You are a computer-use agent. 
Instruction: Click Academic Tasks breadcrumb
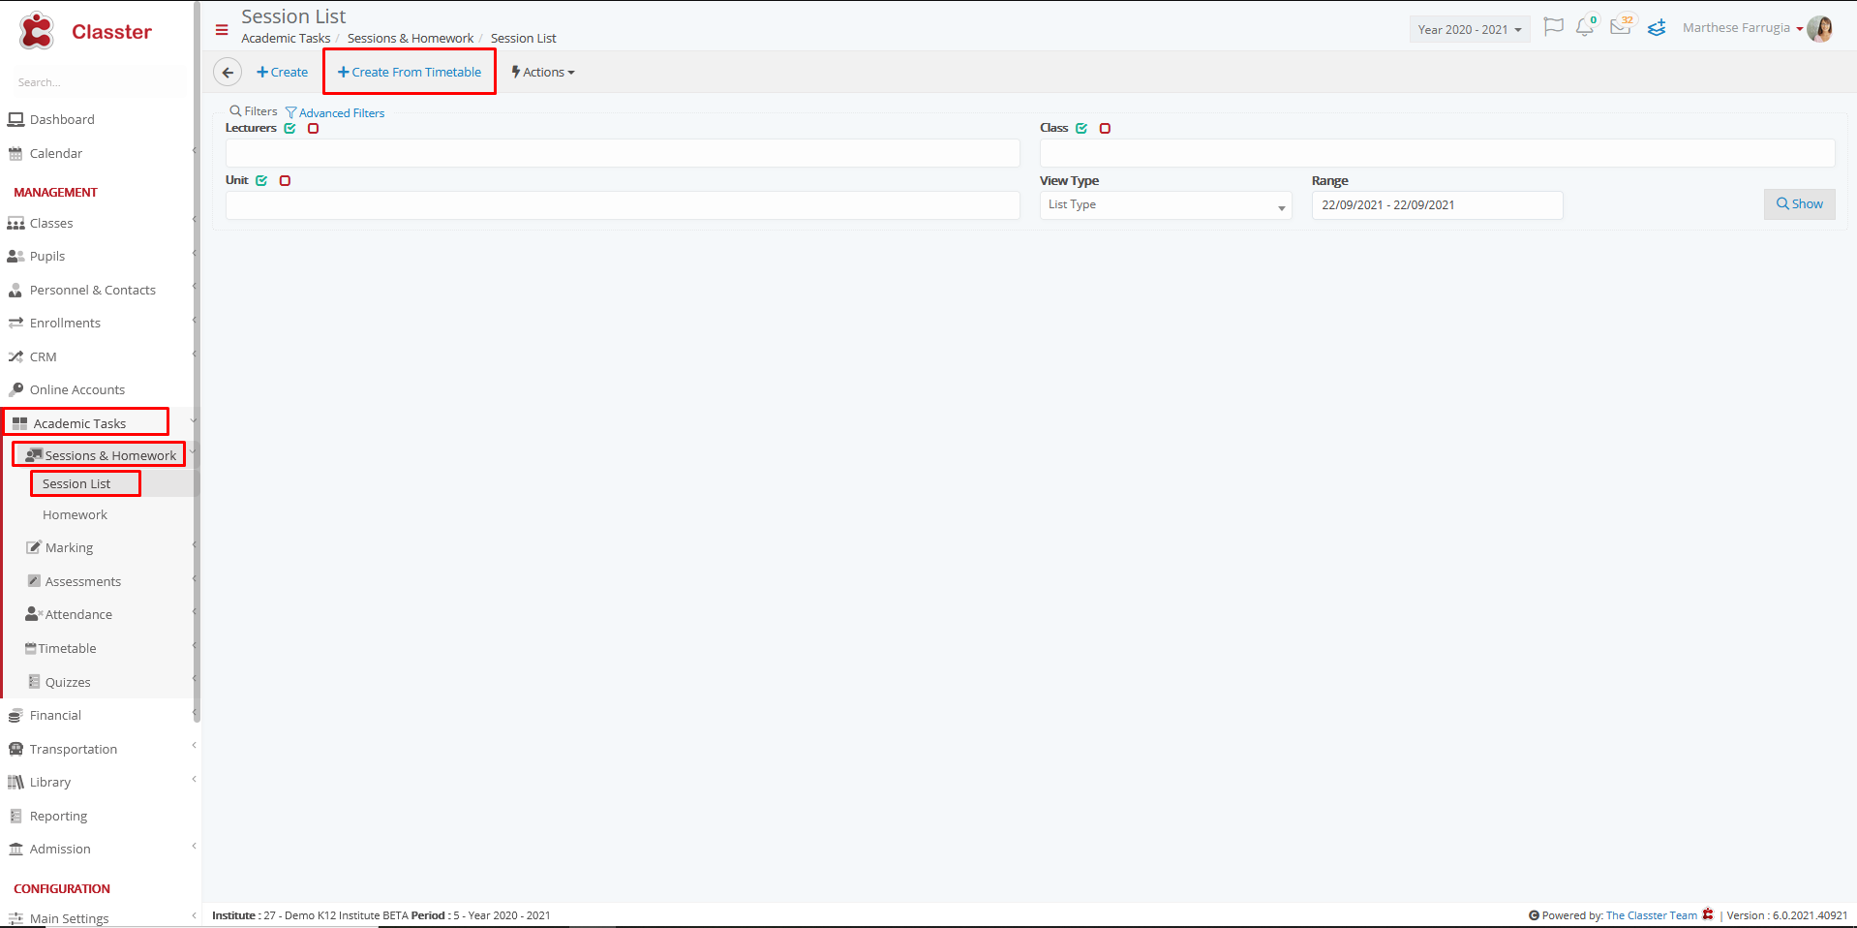pyautogui.click(x=286, y=39)
